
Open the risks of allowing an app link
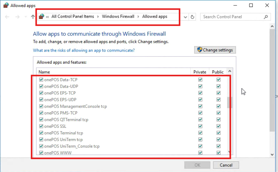84,50
